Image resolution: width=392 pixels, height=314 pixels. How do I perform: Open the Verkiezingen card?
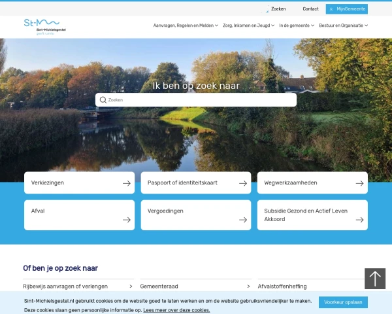79,183
